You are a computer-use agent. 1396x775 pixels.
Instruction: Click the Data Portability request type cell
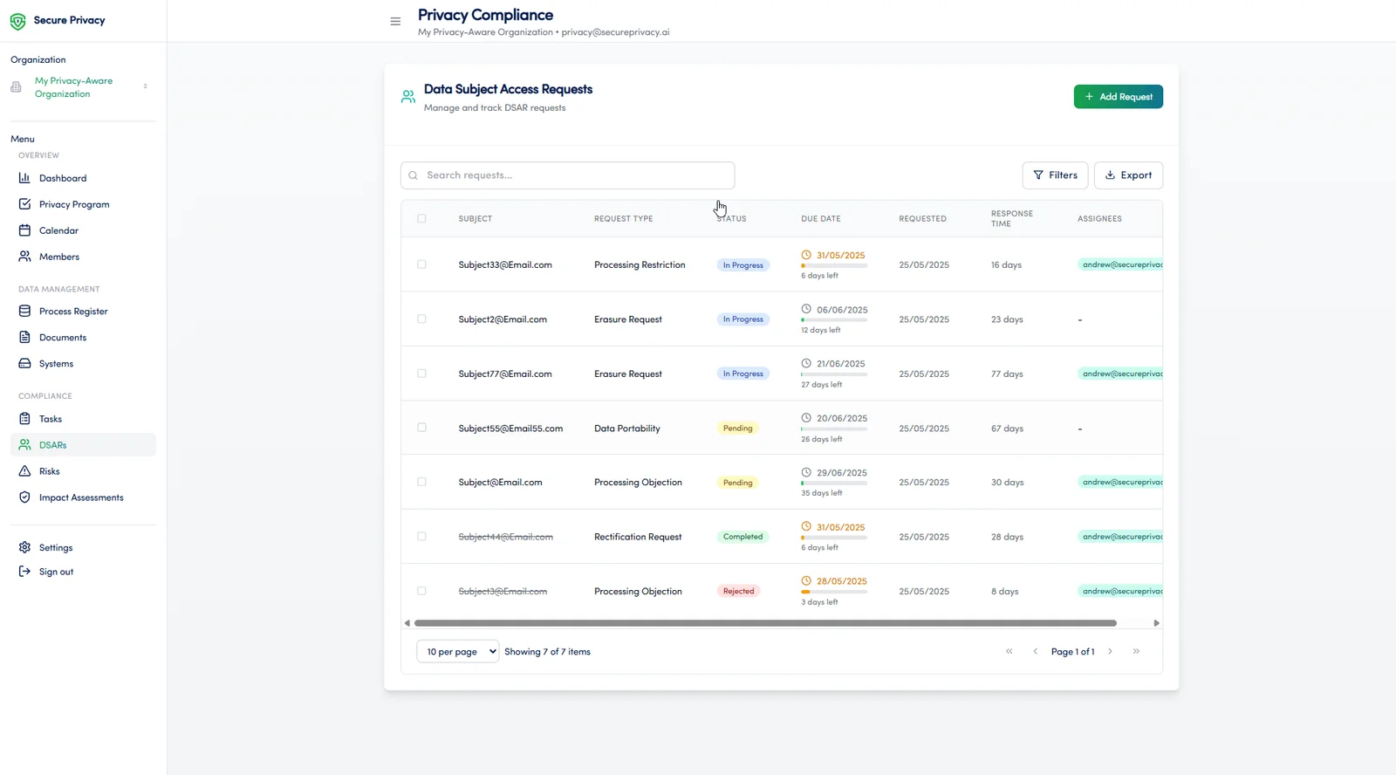click(627, 429)
